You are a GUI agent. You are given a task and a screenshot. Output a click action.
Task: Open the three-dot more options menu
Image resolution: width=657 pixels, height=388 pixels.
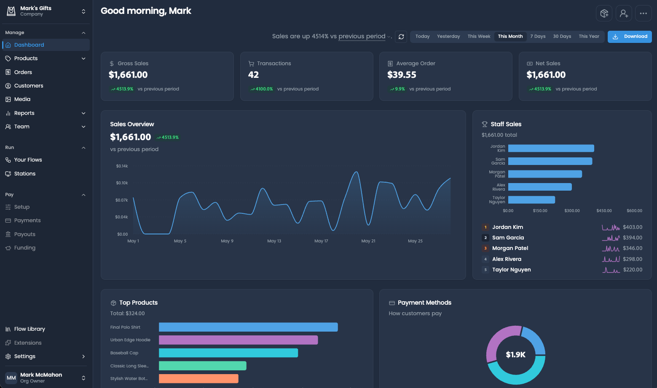pyautogui.click(x=643, y=13)
